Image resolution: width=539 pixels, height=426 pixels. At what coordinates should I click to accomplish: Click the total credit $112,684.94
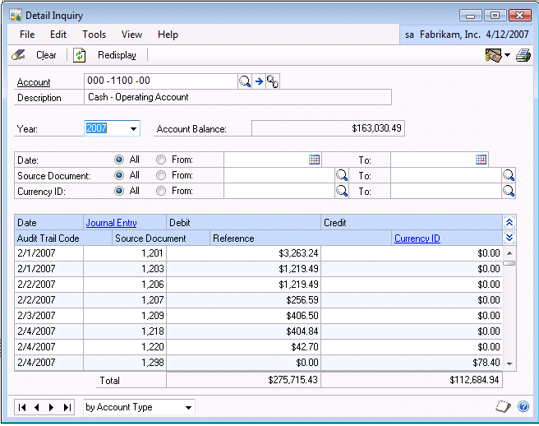[x=412, y=380]
